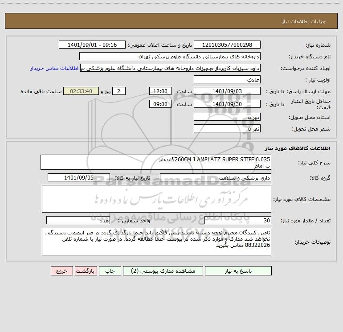
Task: Click the 'پاسخ به نیاز' button
Action: (x=238, y=271)
